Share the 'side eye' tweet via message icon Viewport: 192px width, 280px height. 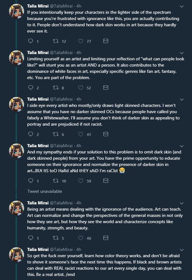106,134
